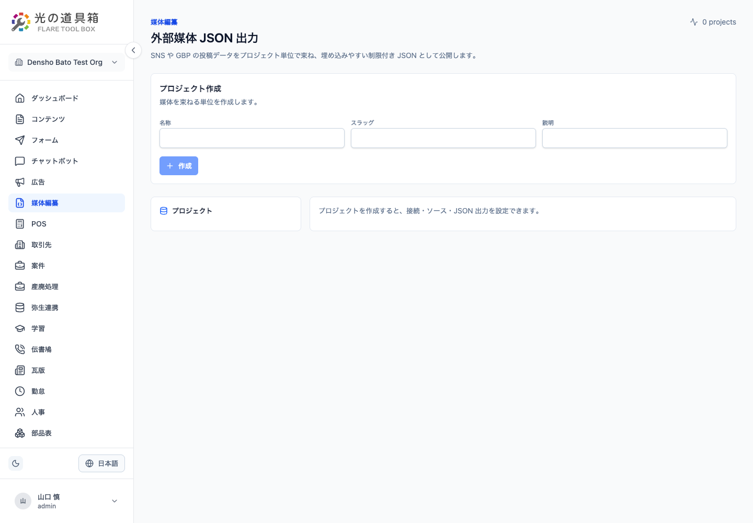Click the POS calculator icon
753x523 pixels.
[x=20, y=224]
